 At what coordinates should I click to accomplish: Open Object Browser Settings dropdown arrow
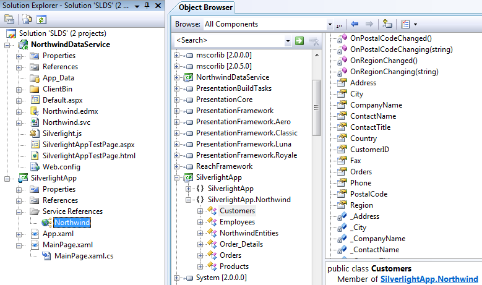click(415, 24)
